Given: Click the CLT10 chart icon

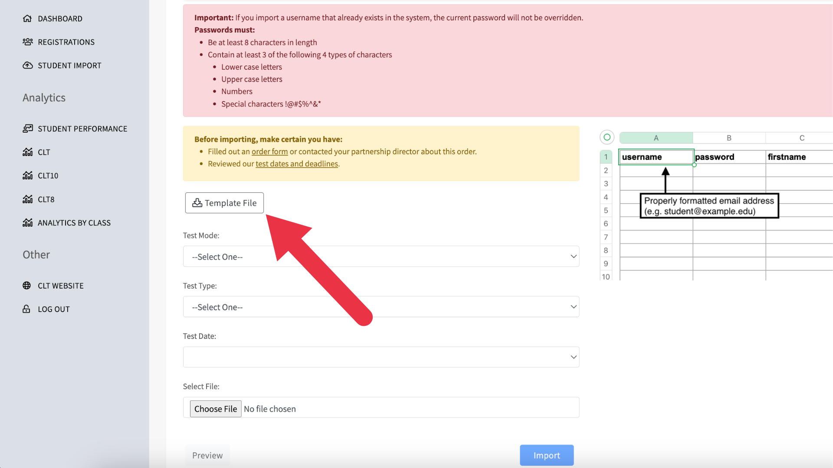Looking at the screenshot, I should 27,175.
